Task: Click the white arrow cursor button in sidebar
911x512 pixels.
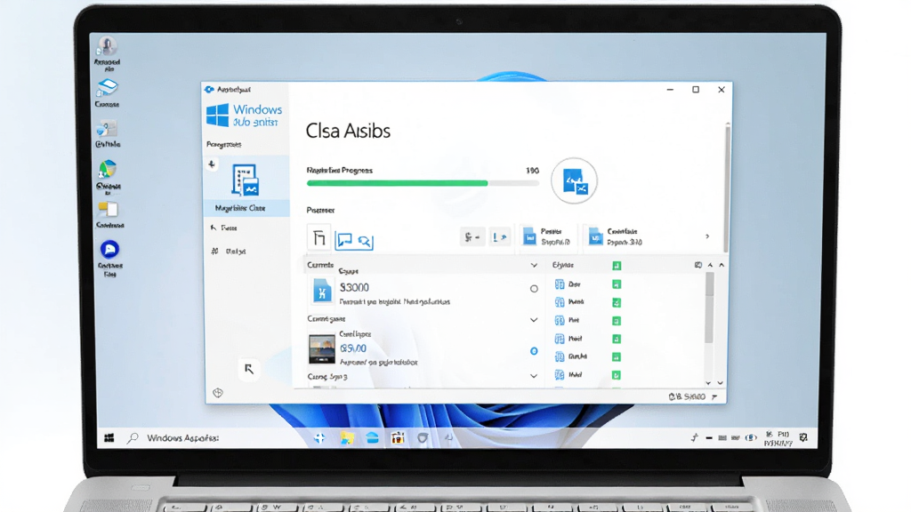Action: tap(249, 369)
